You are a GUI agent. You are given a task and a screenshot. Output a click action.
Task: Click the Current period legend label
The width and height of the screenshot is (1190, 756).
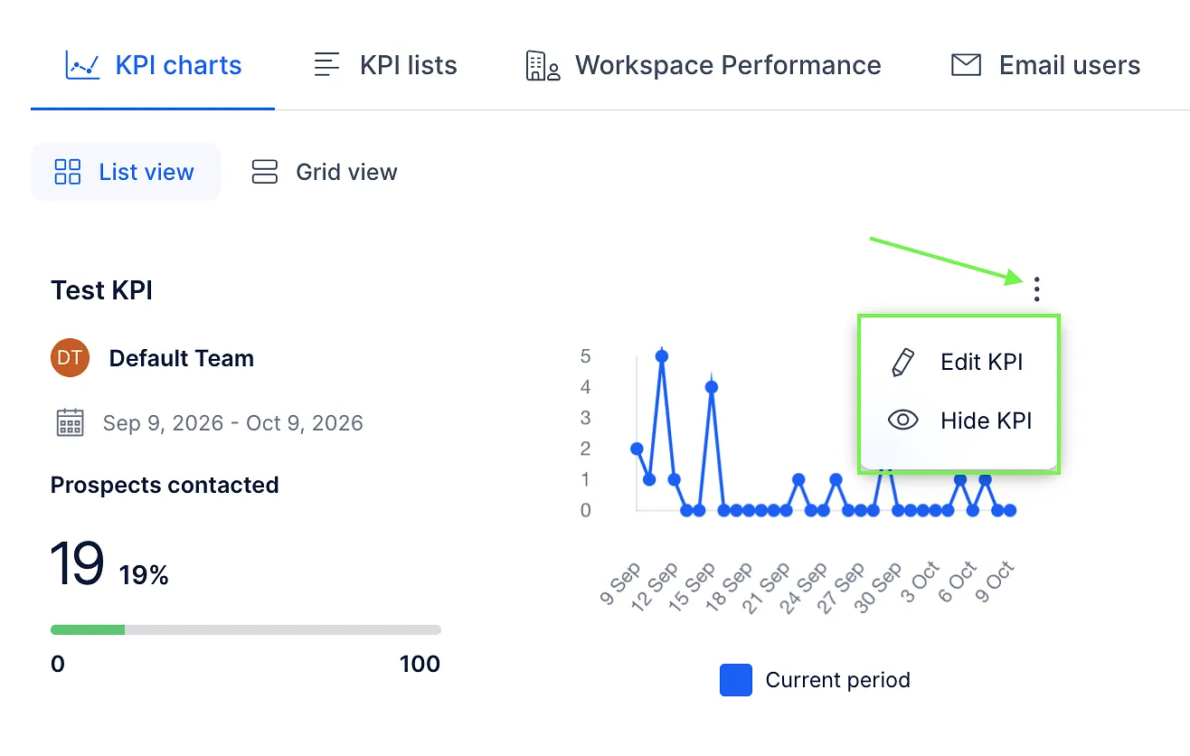click(837, 680)
